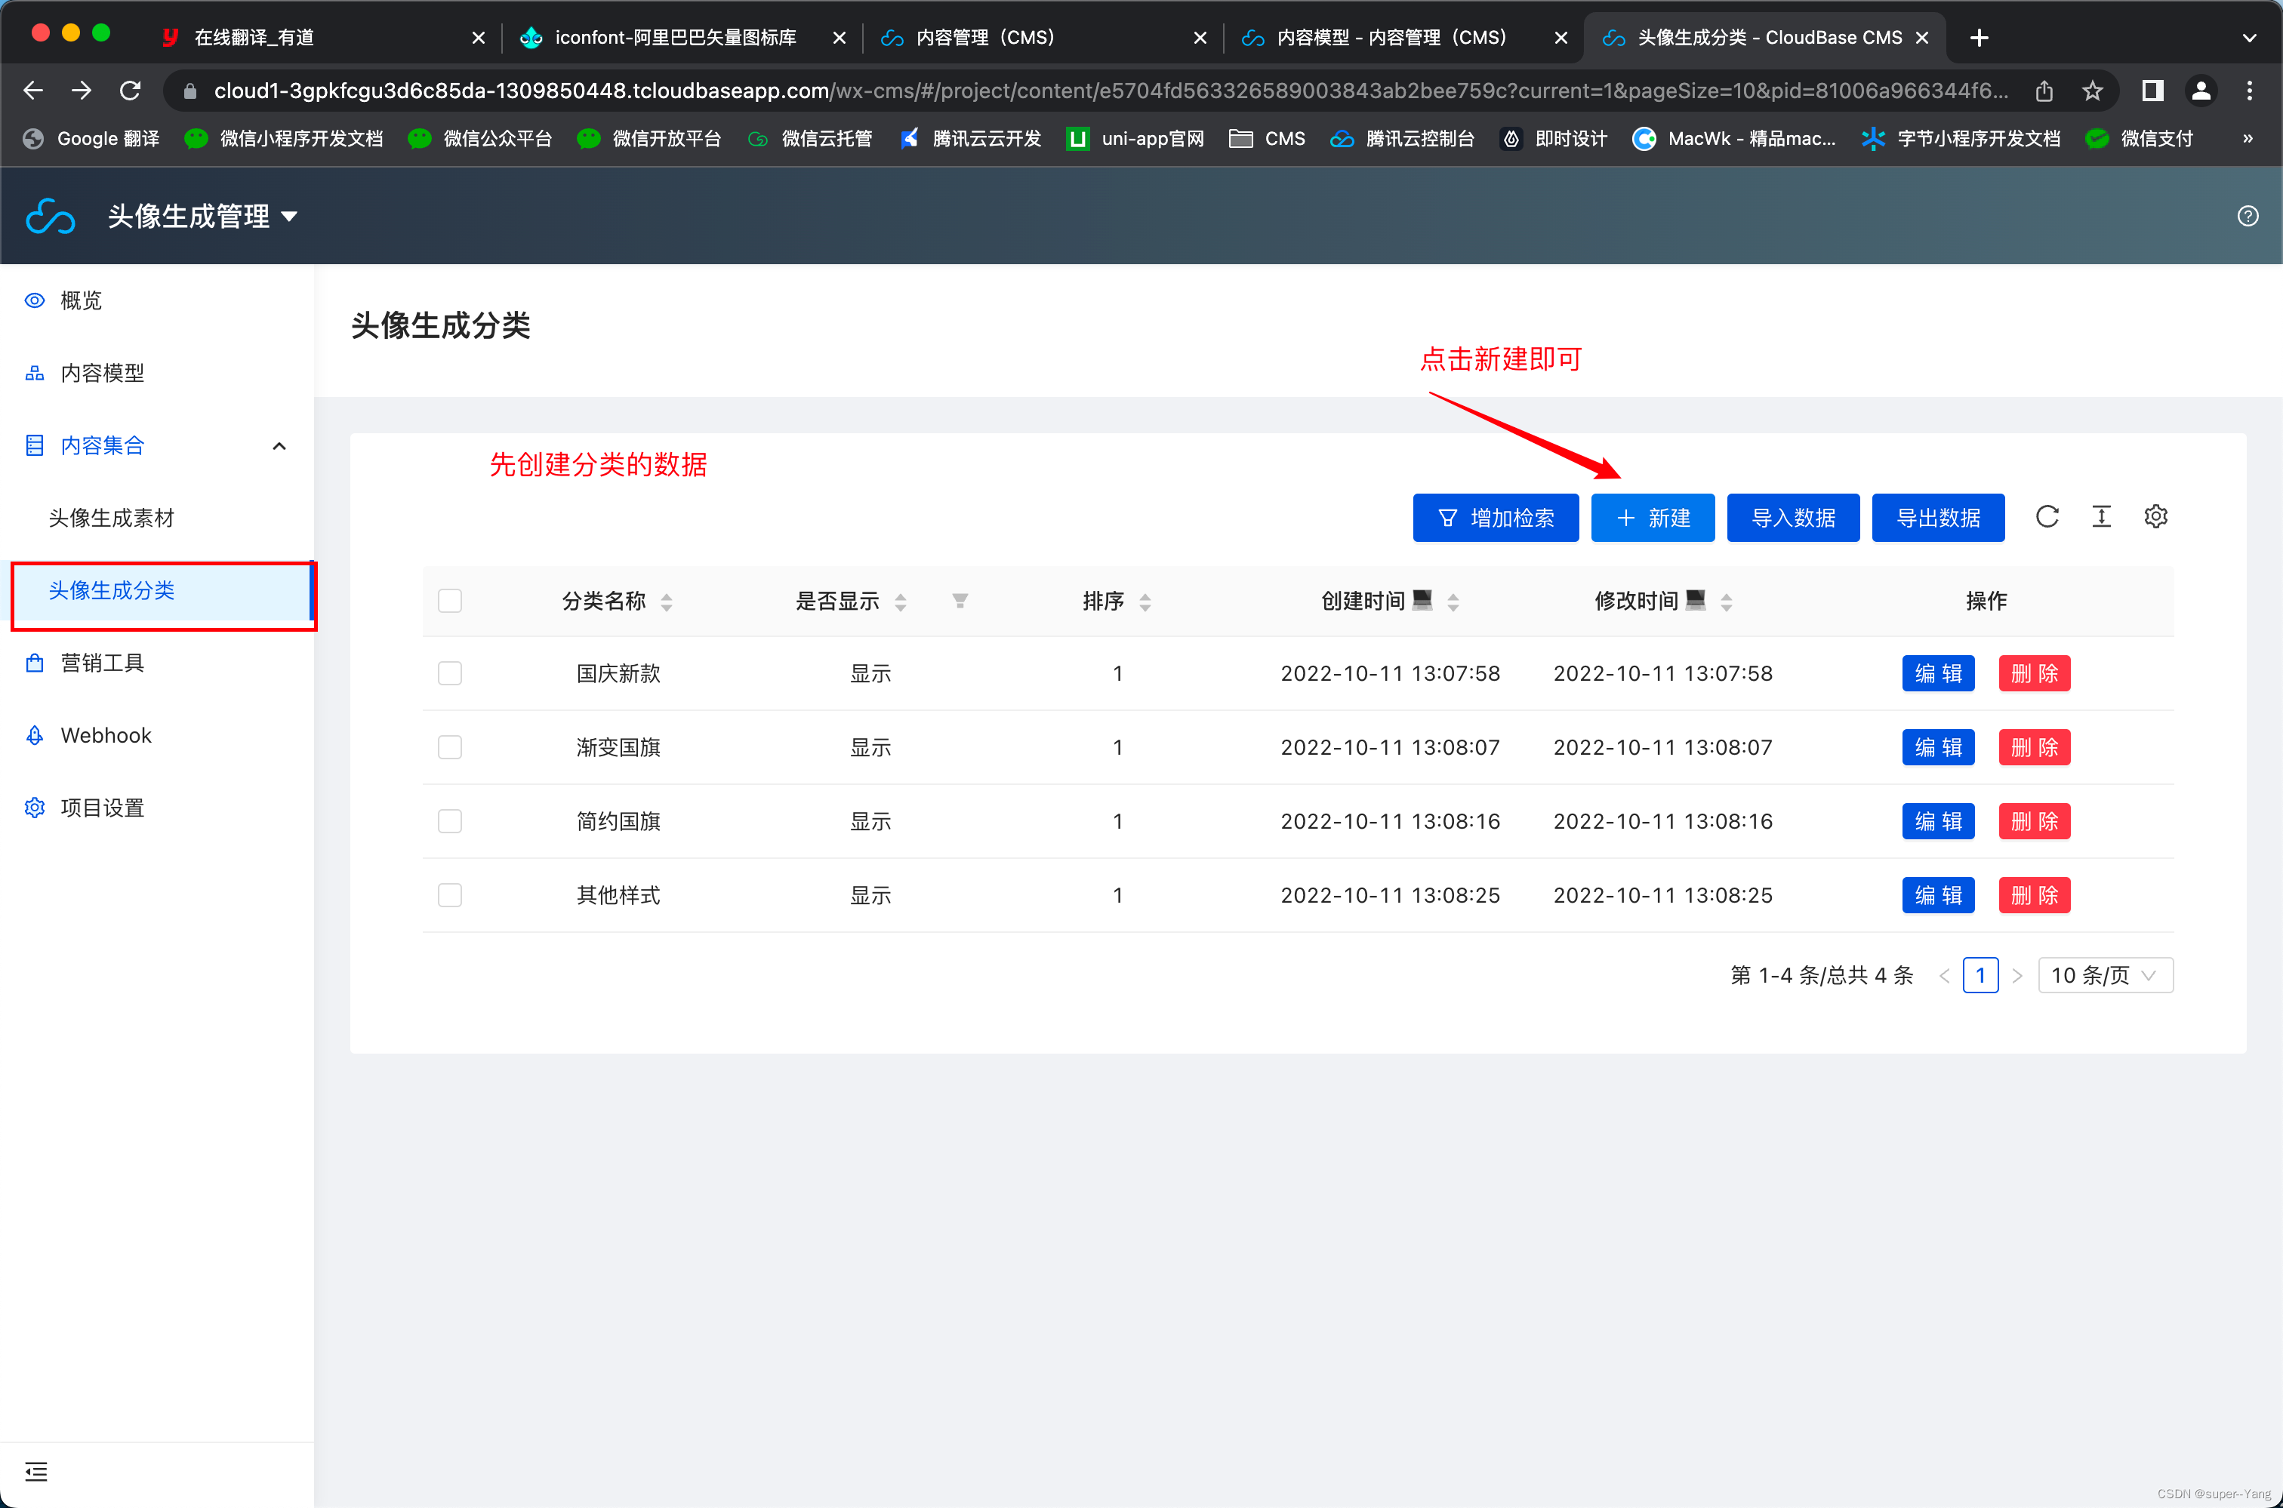Click the browser back arrow
Screen dimensions: 2283x1508
pyautogui.click(x=34, y=91)
